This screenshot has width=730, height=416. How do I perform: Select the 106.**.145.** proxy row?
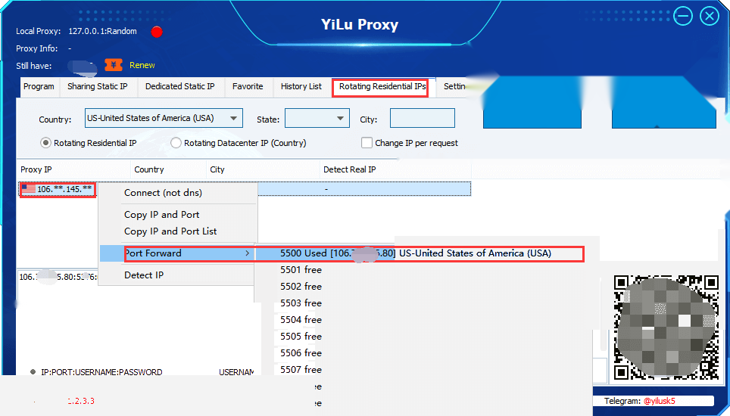(x=245, y=189)
